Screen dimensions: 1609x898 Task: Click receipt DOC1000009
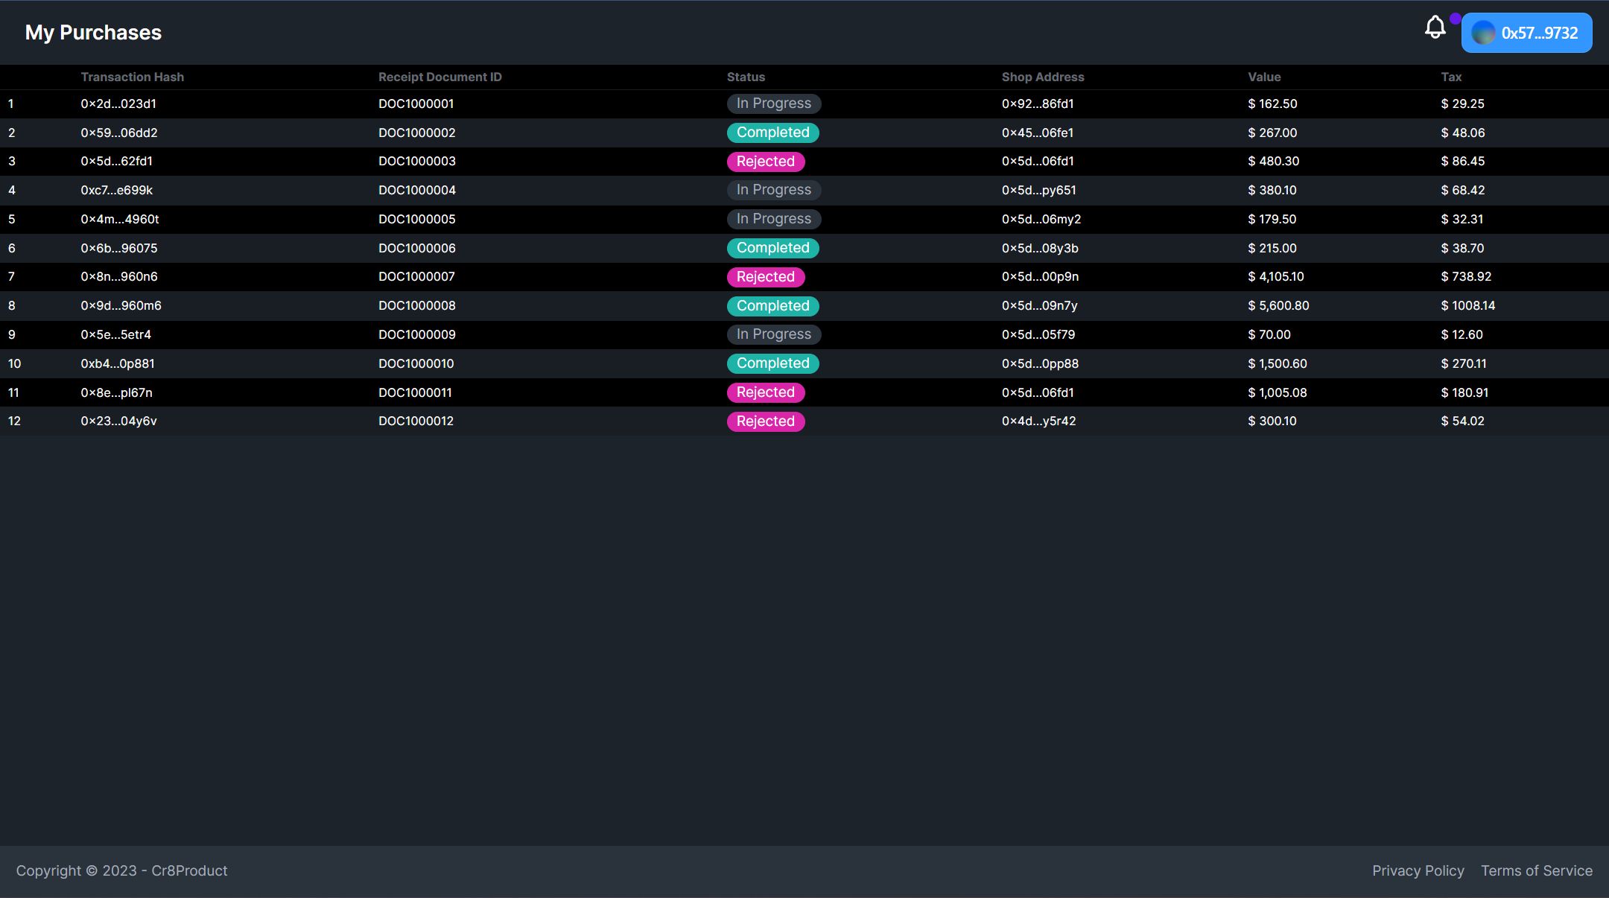(416, 334)
